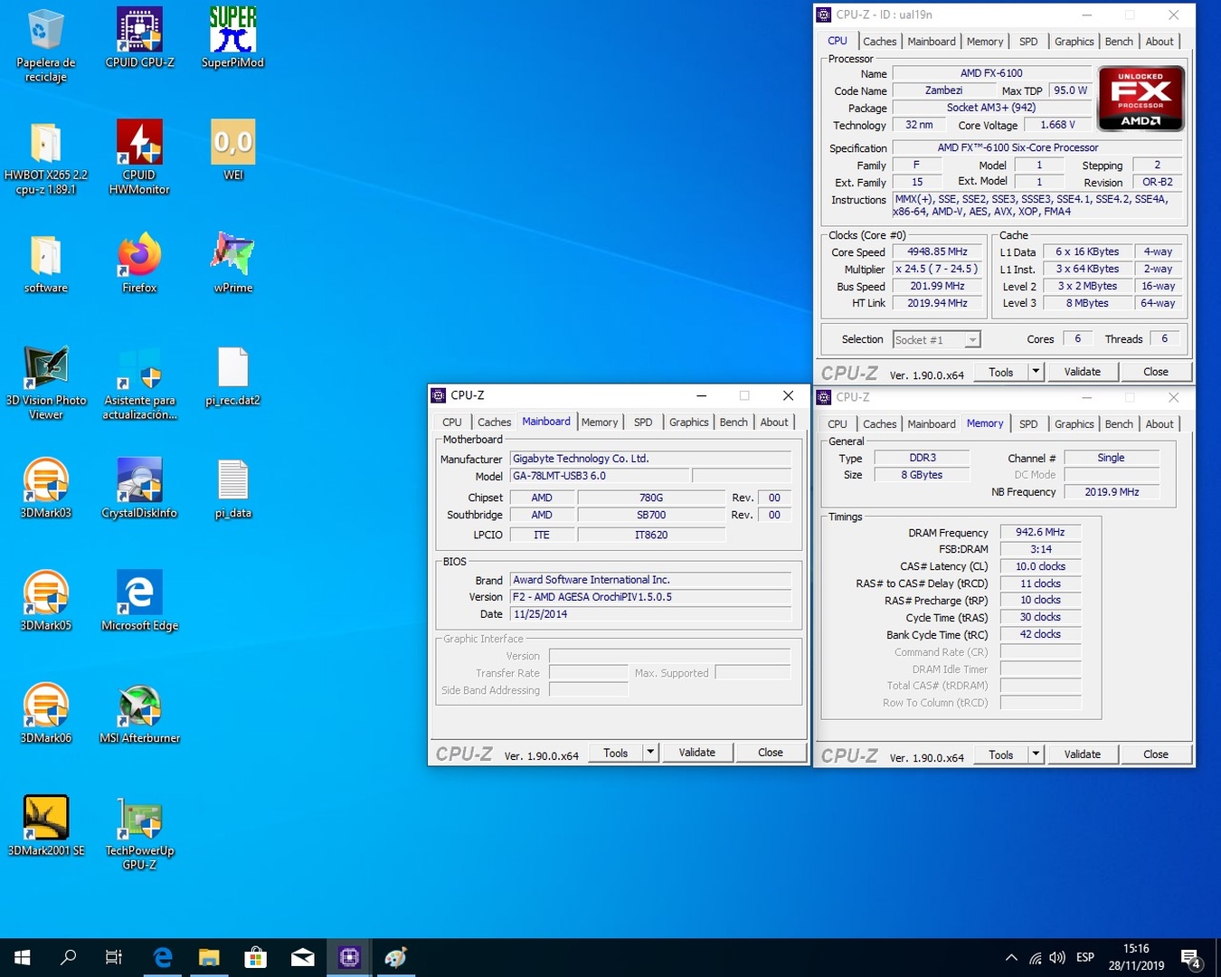Open MSI Afterburner desktop icon
The width and height of the screenshot is (1221, 977).
click(139, 714)
